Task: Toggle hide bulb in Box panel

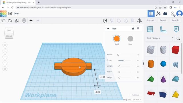Action: point(138,28)
